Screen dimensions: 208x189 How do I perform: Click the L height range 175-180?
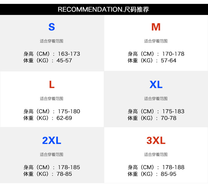coord(69,111)
